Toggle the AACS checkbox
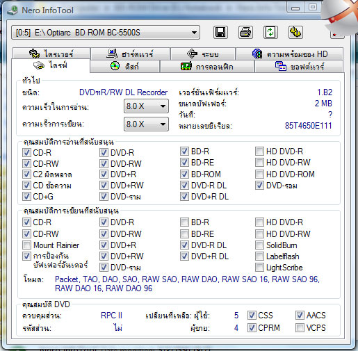Viewport: 358px width, 351px height. click(300, 315)
